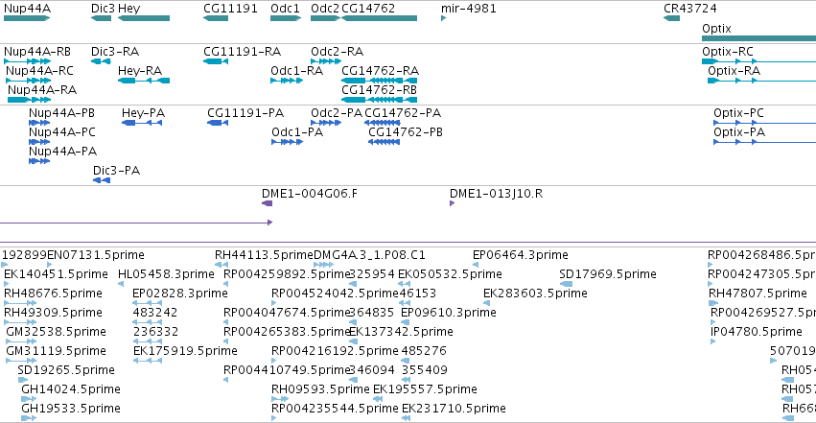Select the Hey-PA protein

[x=143, y=113]
